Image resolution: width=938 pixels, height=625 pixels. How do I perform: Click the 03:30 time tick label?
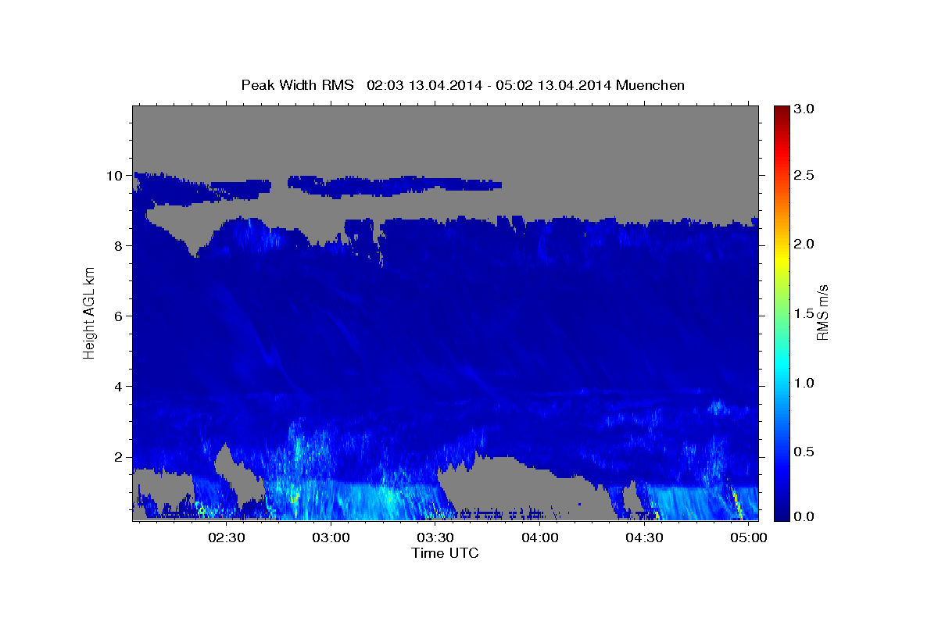pyautogui.click(x=435, y=538)
